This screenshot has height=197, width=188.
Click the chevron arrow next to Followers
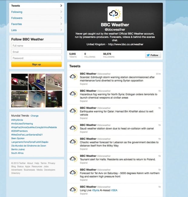[61, 18]
